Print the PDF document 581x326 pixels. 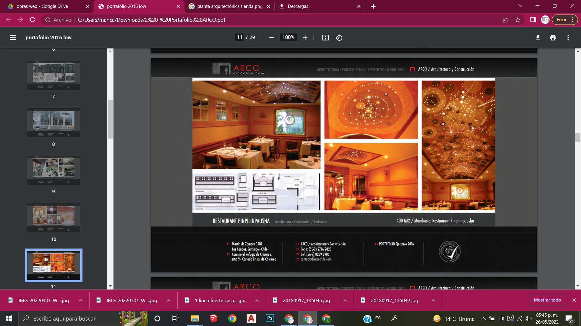point(553,37)
